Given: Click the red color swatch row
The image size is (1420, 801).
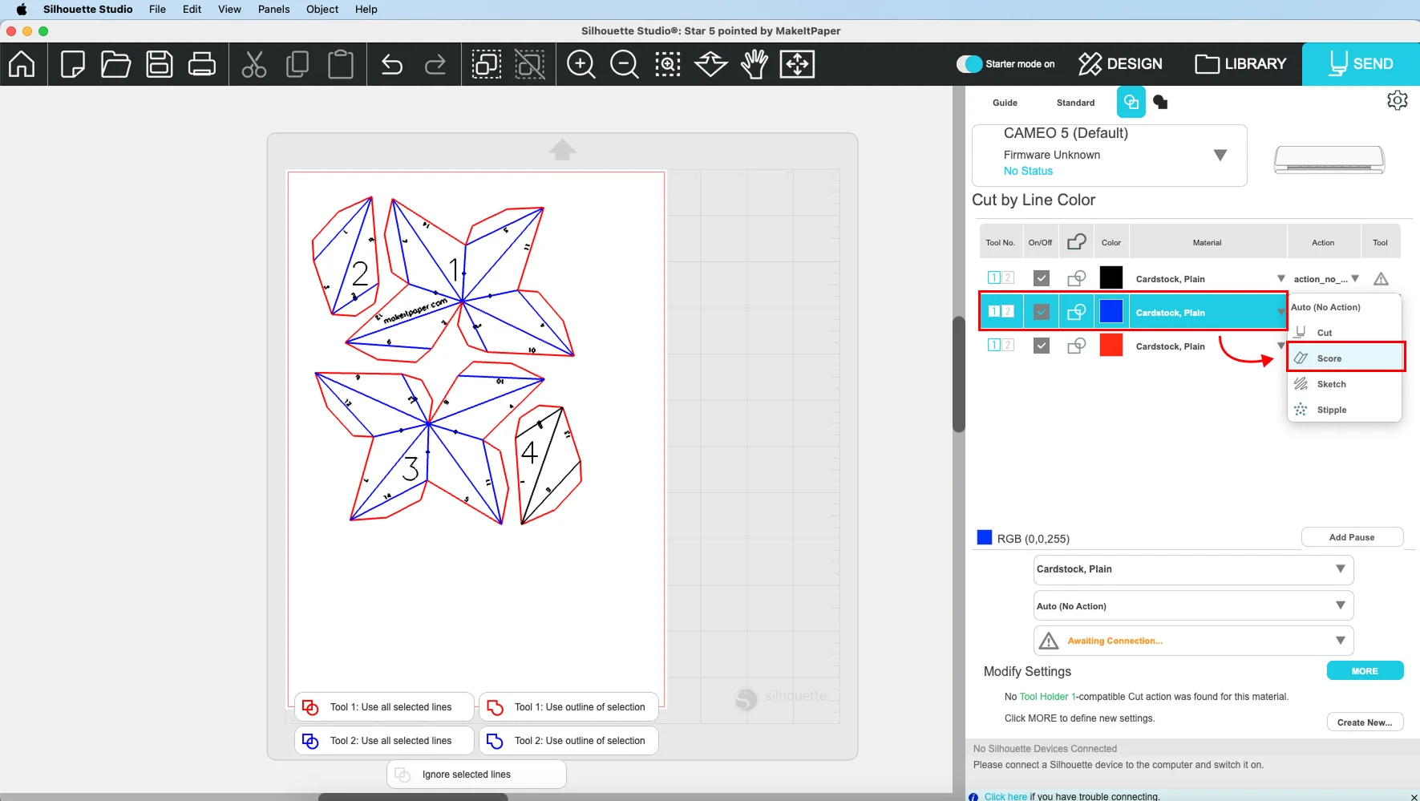Looking at the screenshot, I should pyautogui.click(x=1111, y=346).
